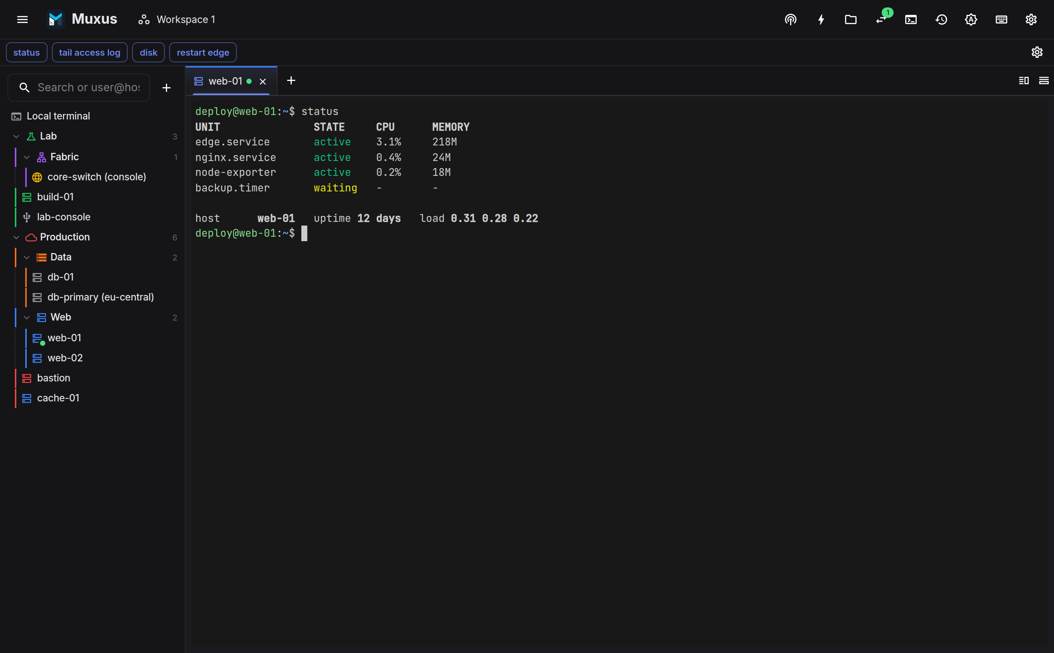Collapse the Web folder chevron
The height and width of the screenshot is (653, 1054).
(27, 318)
